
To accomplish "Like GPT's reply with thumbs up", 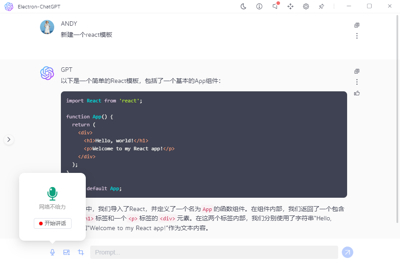I will pyautogui.click(x=356, y=93).
